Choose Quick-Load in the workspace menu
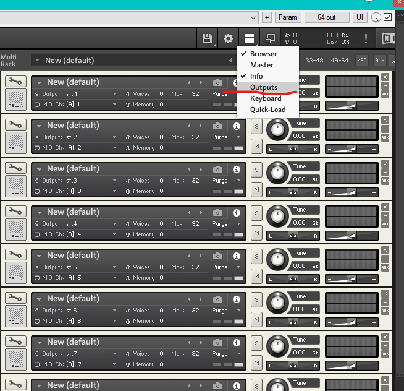Viewport: 404px width, 391px height. (267, 110)
